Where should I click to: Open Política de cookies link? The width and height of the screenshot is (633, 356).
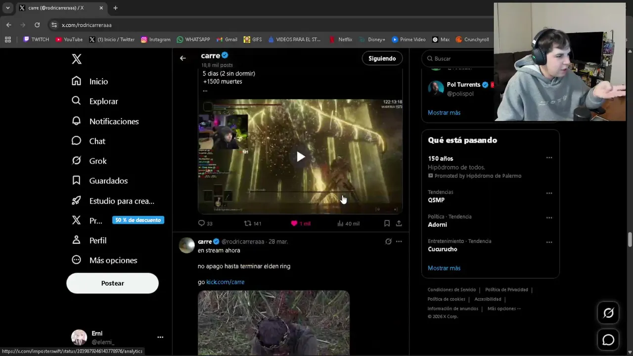point(446,299)
